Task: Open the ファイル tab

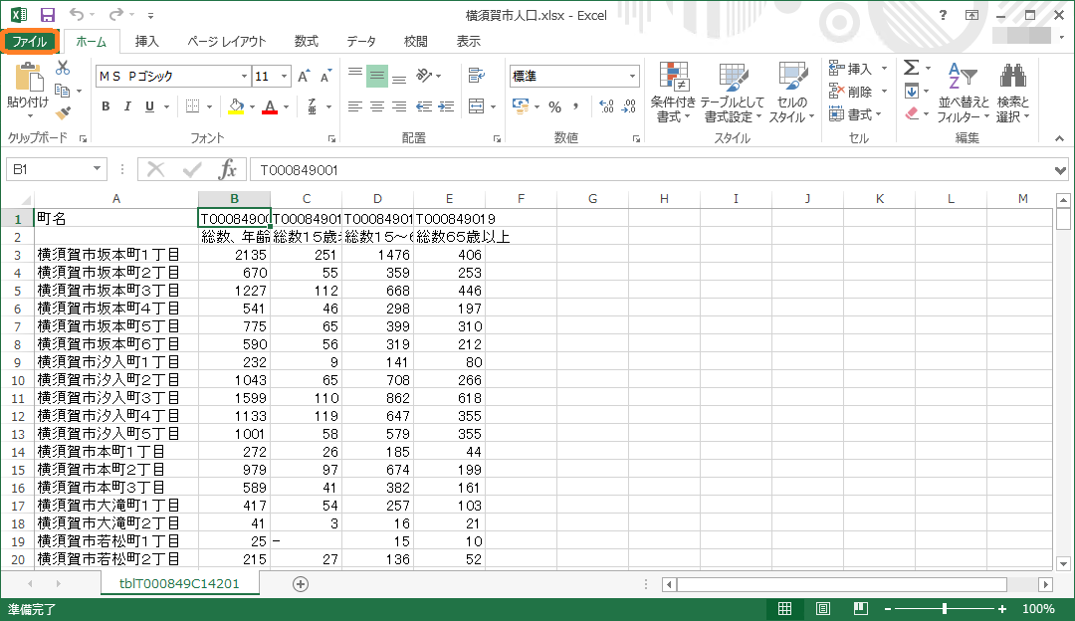Action: click(30, 42)
